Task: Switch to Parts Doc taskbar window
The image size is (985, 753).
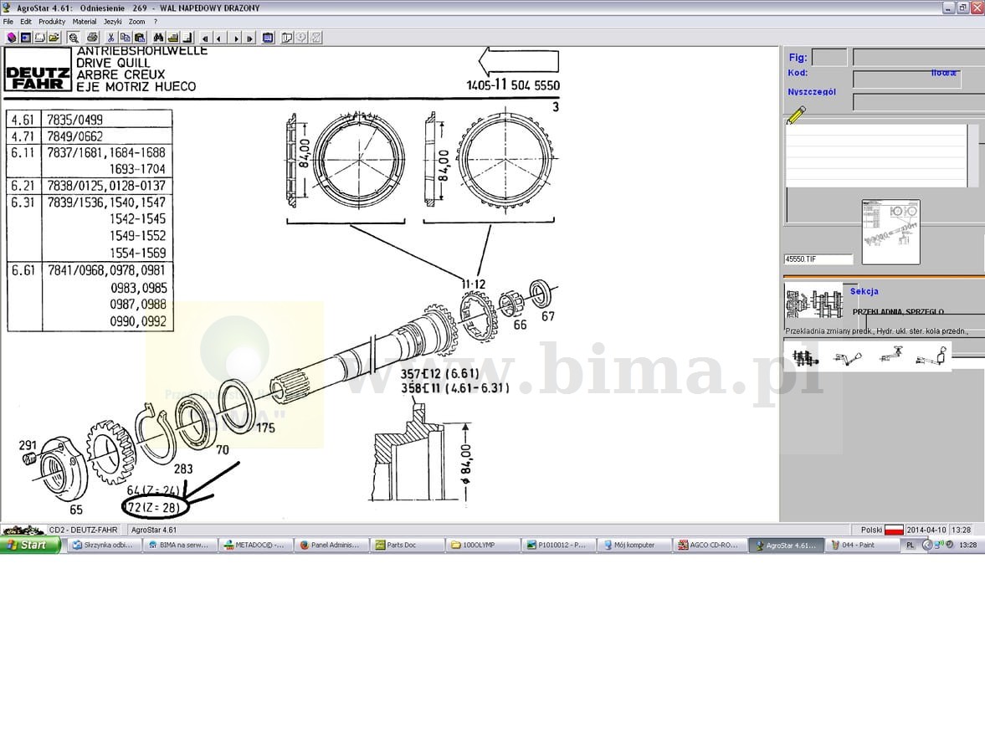Action: pos(407,545)
